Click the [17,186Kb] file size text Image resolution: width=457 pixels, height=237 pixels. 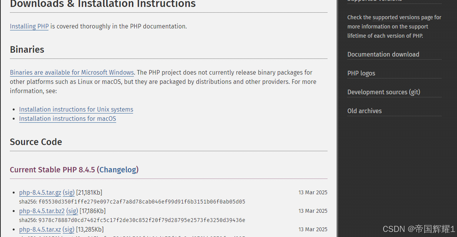pyautogui.click(x=93, y=211)
